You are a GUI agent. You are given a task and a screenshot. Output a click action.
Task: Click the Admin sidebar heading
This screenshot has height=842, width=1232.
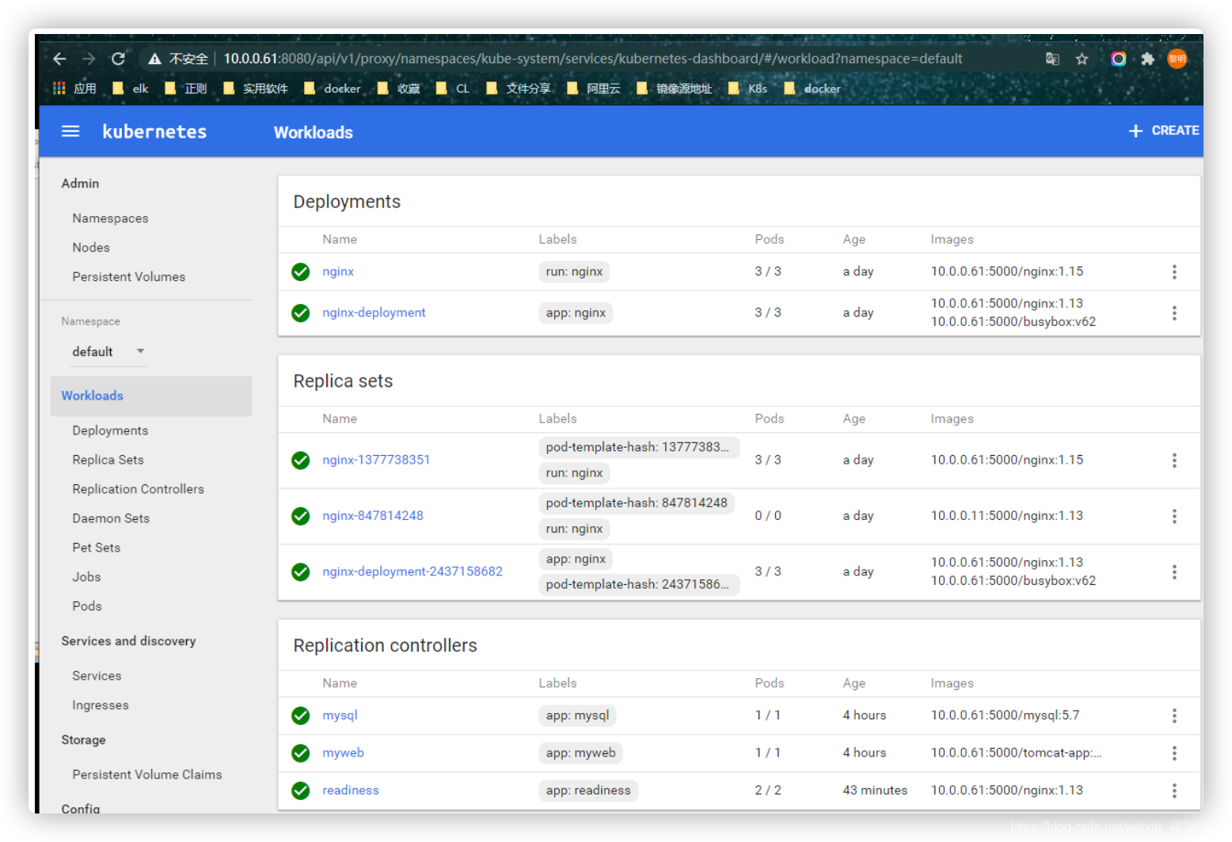coord(80,184)
